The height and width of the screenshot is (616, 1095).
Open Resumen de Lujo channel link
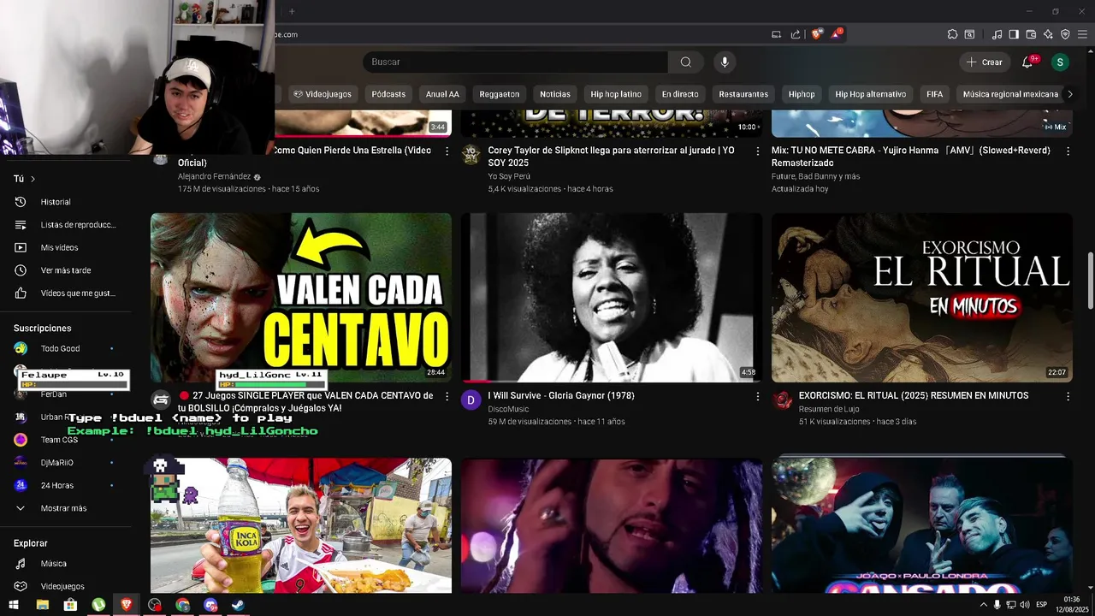pos(829,409)
